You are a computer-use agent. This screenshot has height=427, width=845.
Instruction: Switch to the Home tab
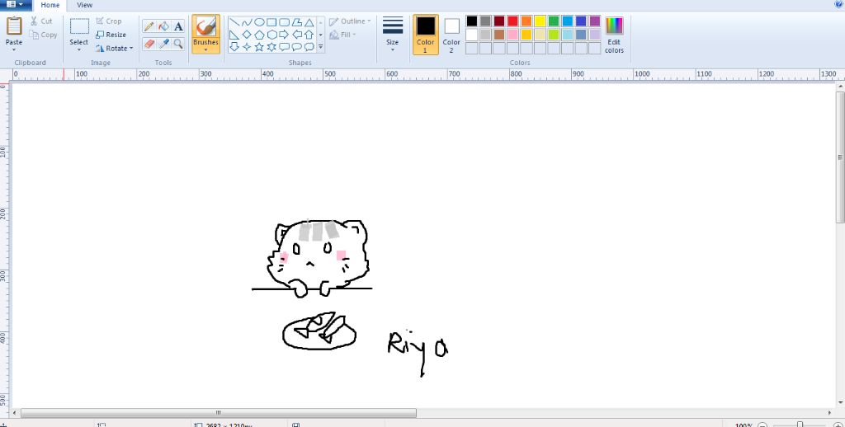(x=50, y=5)
